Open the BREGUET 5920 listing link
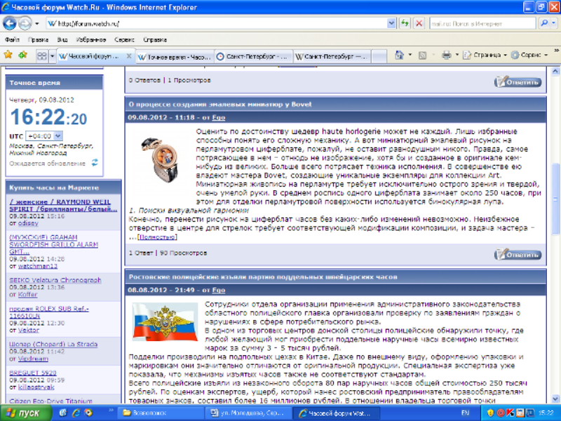The width and height of the screenshot is (561, 421). pyautogui.click(x=32, y=373)
